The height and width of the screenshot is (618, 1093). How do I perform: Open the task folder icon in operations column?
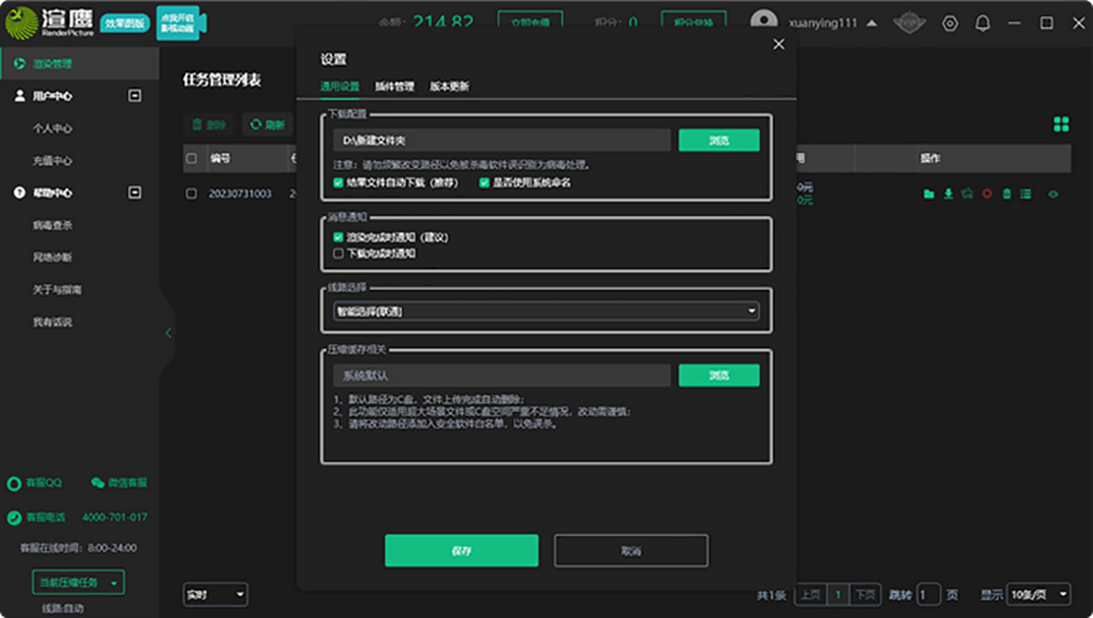click(x=928, y=194)
